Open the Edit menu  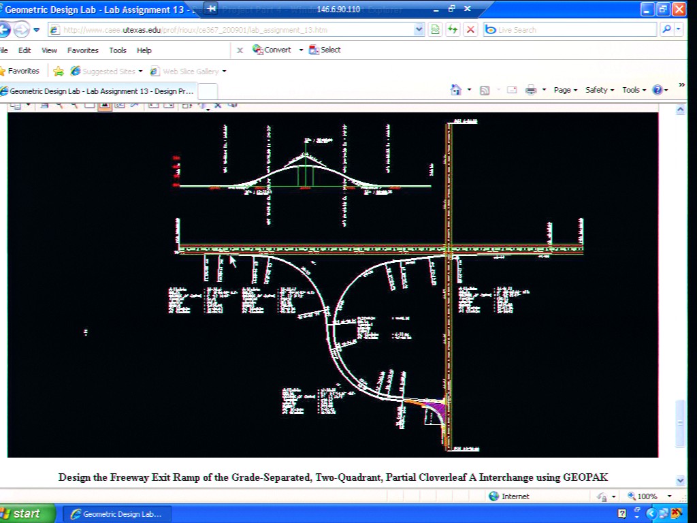(25, 50)
